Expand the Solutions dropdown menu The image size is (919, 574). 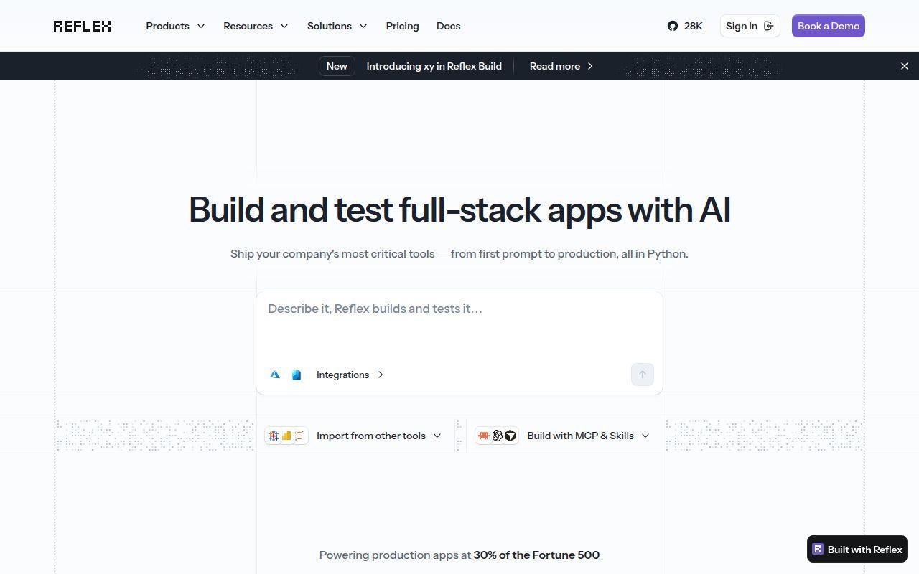(x=337, y=26)
